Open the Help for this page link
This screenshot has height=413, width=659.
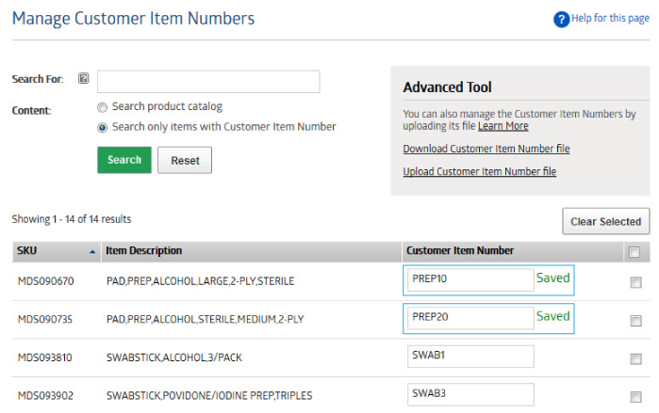[610, 19]
